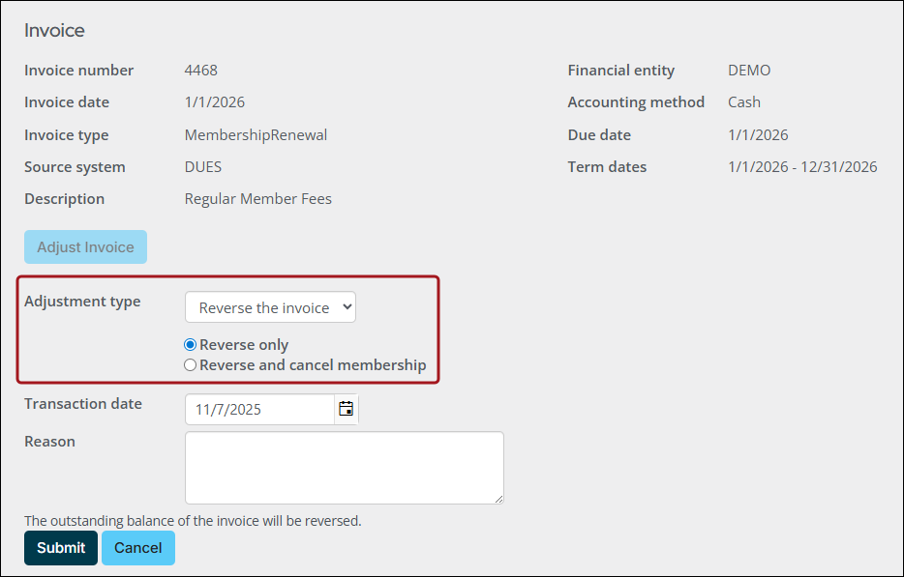Click inside the Transaction date field
This screenshot has height=577, width=904.
[x=256, y=409]
